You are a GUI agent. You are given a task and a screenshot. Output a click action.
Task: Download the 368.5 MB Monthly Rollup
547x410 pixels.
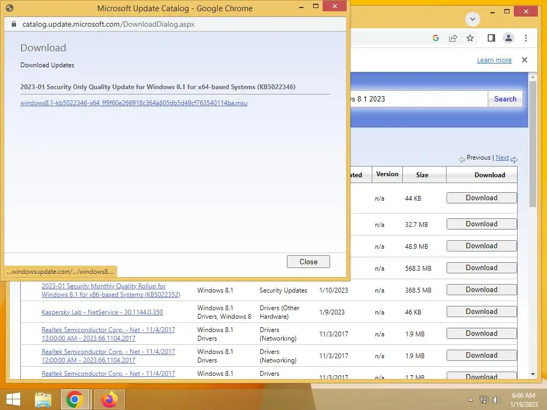coord(481,289)
